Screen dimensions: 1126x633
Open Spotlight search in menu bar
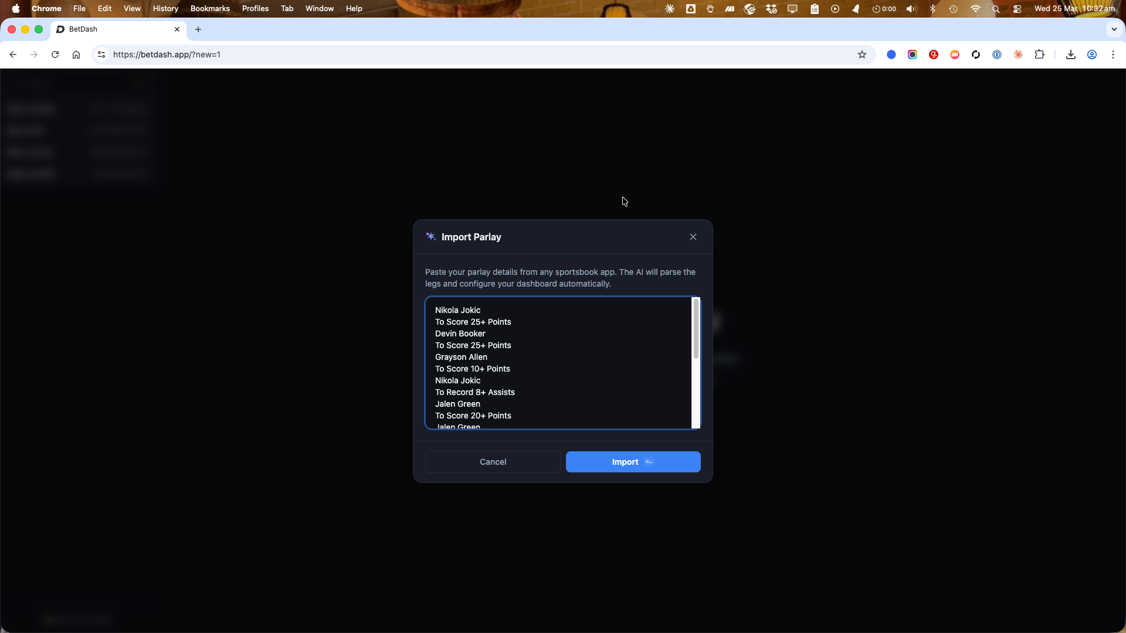click(996, 9)
